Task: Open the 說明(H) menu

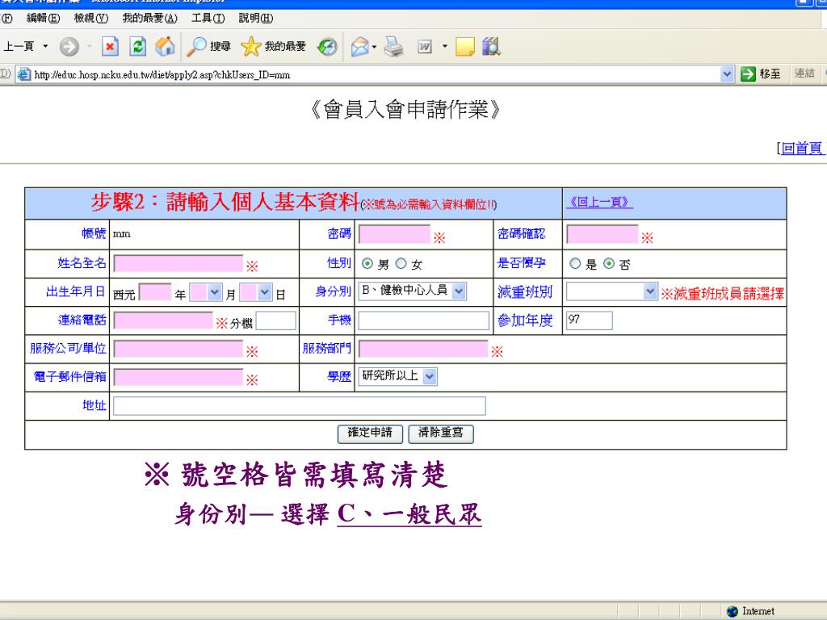Action: pos(256,19)
